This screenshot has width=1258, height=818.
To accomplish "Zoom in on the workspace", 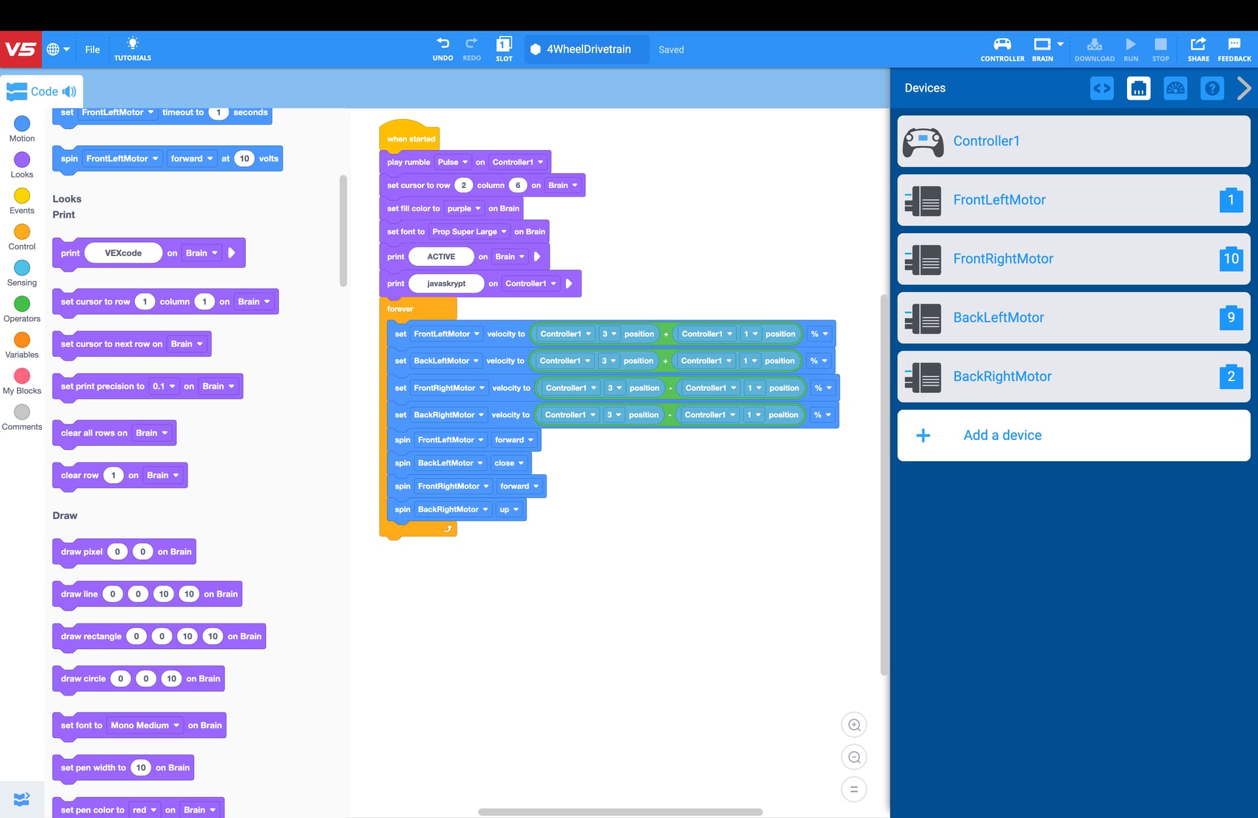I will click(x=854, y=724).
